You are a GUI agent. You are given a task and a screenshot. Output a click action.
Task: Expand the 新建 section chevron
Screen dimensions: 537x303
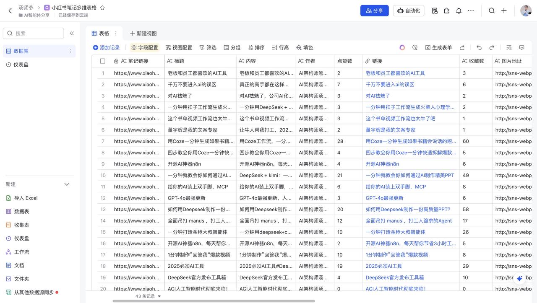(x=66, y=184)
